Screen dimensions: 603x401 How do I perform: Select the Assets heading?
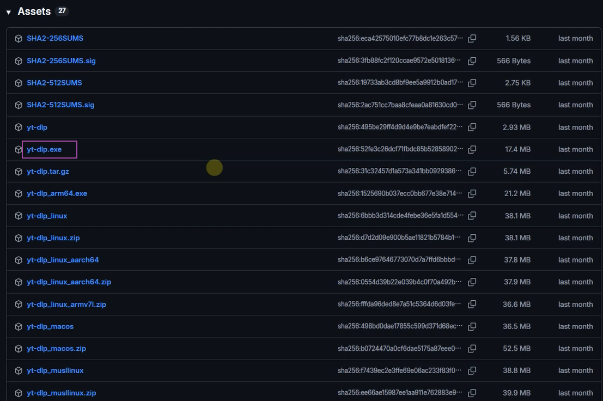point(34,11)
